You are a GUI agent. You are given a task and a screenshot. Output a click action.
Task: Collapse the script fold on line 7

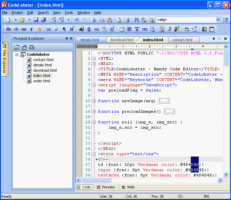click(x=94, y=85)
